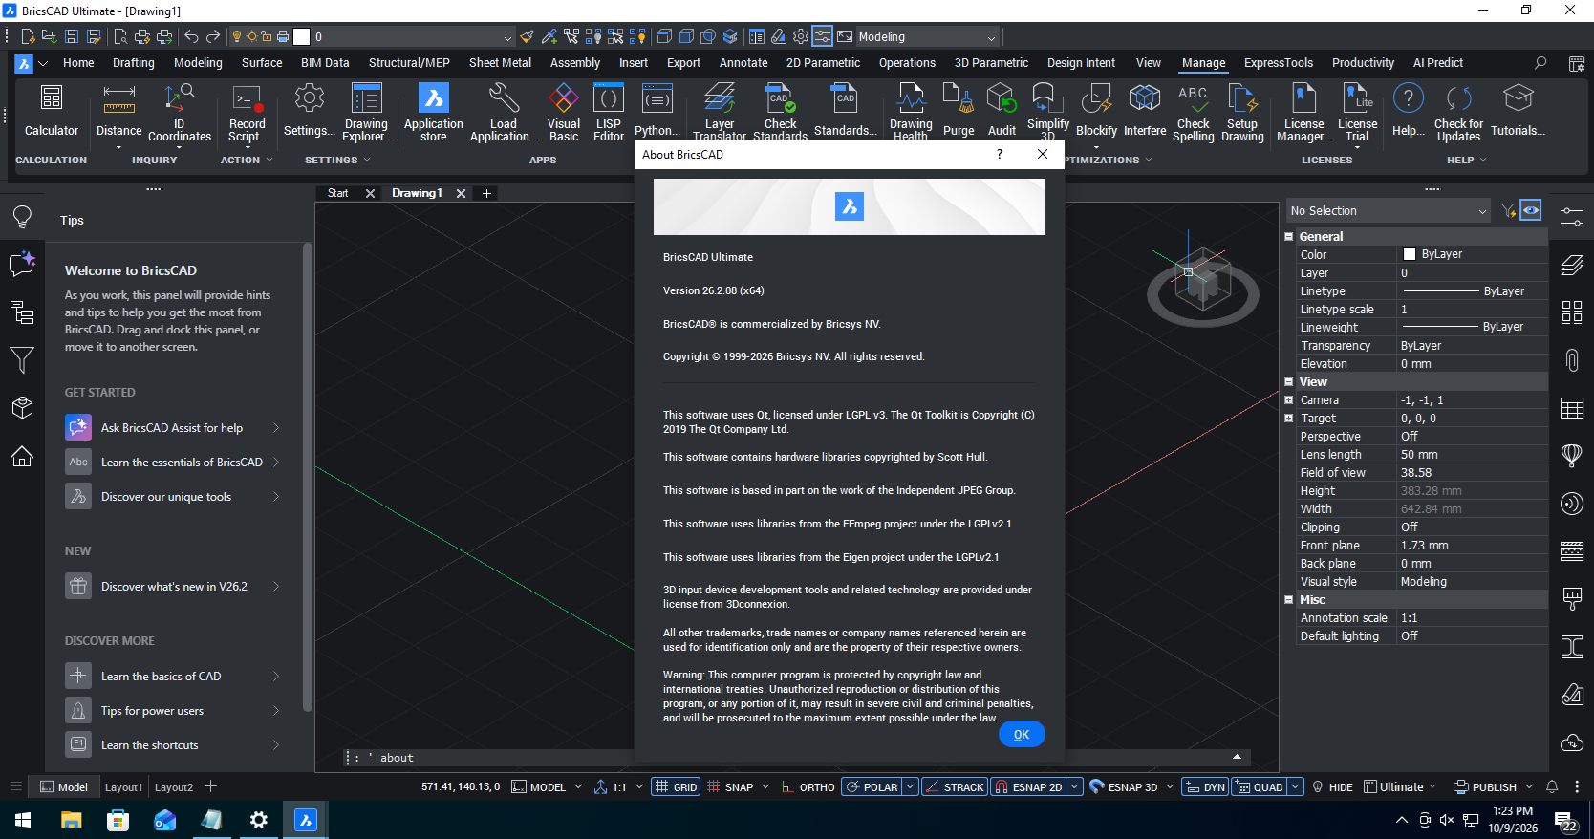
Task: Open the Sheet Metal ribbon tab
Action: [x=500, y=63]
